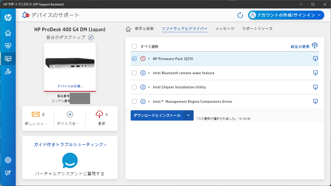Expand Intel Management Engine Components plus
The image size is (331, 186).
pyautogui.click(x=149, y=102)
